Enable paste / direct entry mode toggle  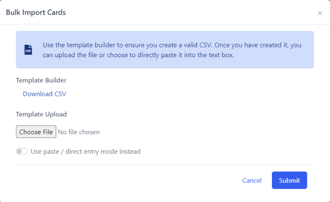[22, 151]
